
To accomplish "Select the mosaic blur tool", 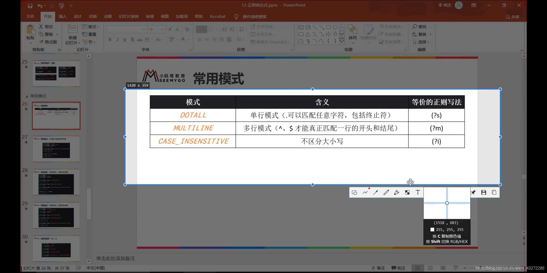I will (407, 193).
